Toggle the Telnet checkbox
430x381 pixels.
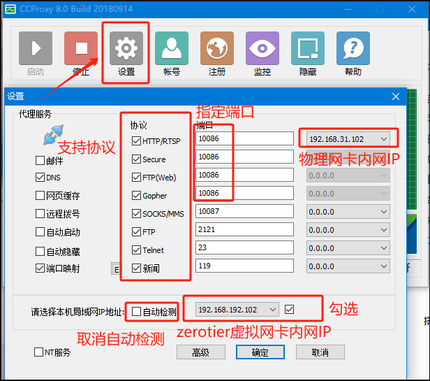pos(136,250)
